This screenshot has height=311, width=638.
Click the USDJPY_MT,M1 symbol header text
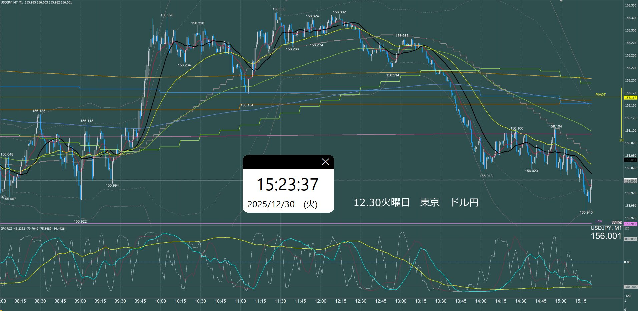click(x=12, y=2)
